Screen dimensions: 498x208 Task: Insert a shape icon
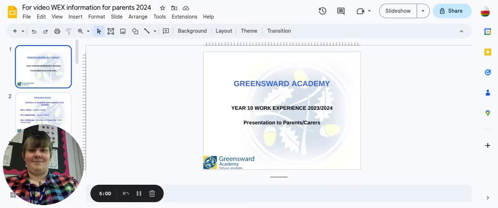[135, 31]
